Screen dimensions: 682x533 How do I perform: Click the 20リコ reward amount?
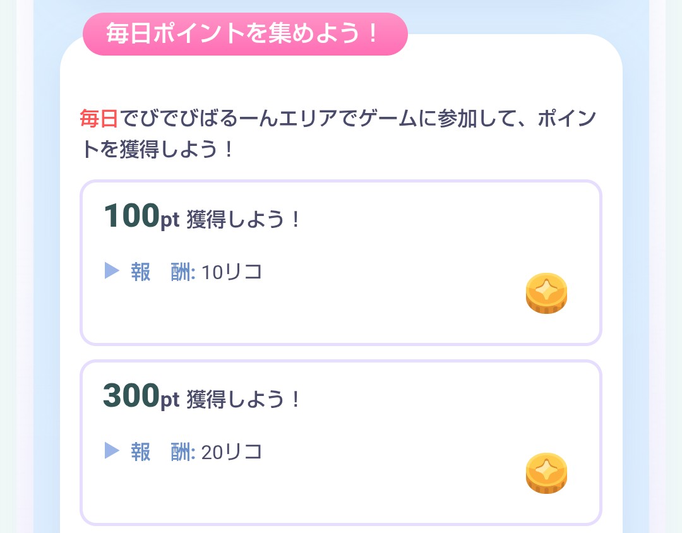231,452
